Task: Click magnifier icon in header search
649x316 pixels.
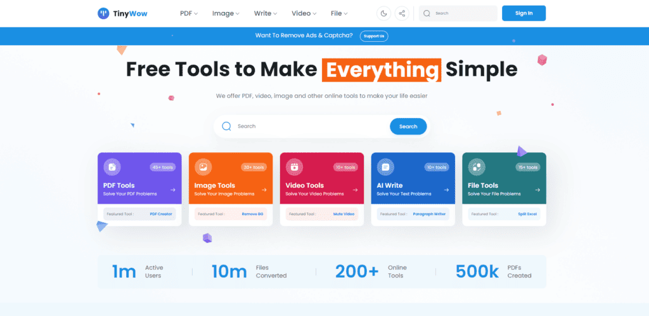Action: [427, 13]
